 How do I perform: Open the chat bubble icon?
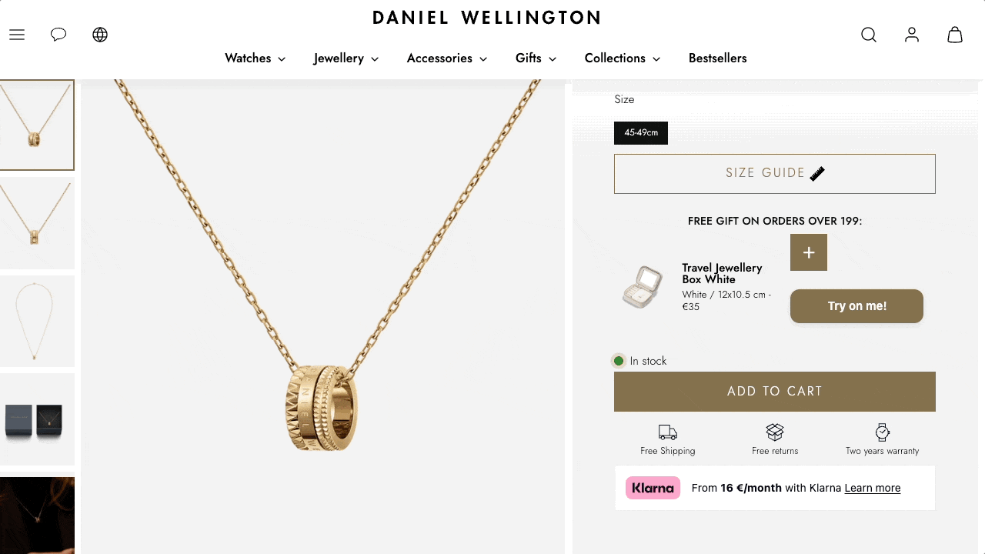pyautogui.click(x=58, y=35)
